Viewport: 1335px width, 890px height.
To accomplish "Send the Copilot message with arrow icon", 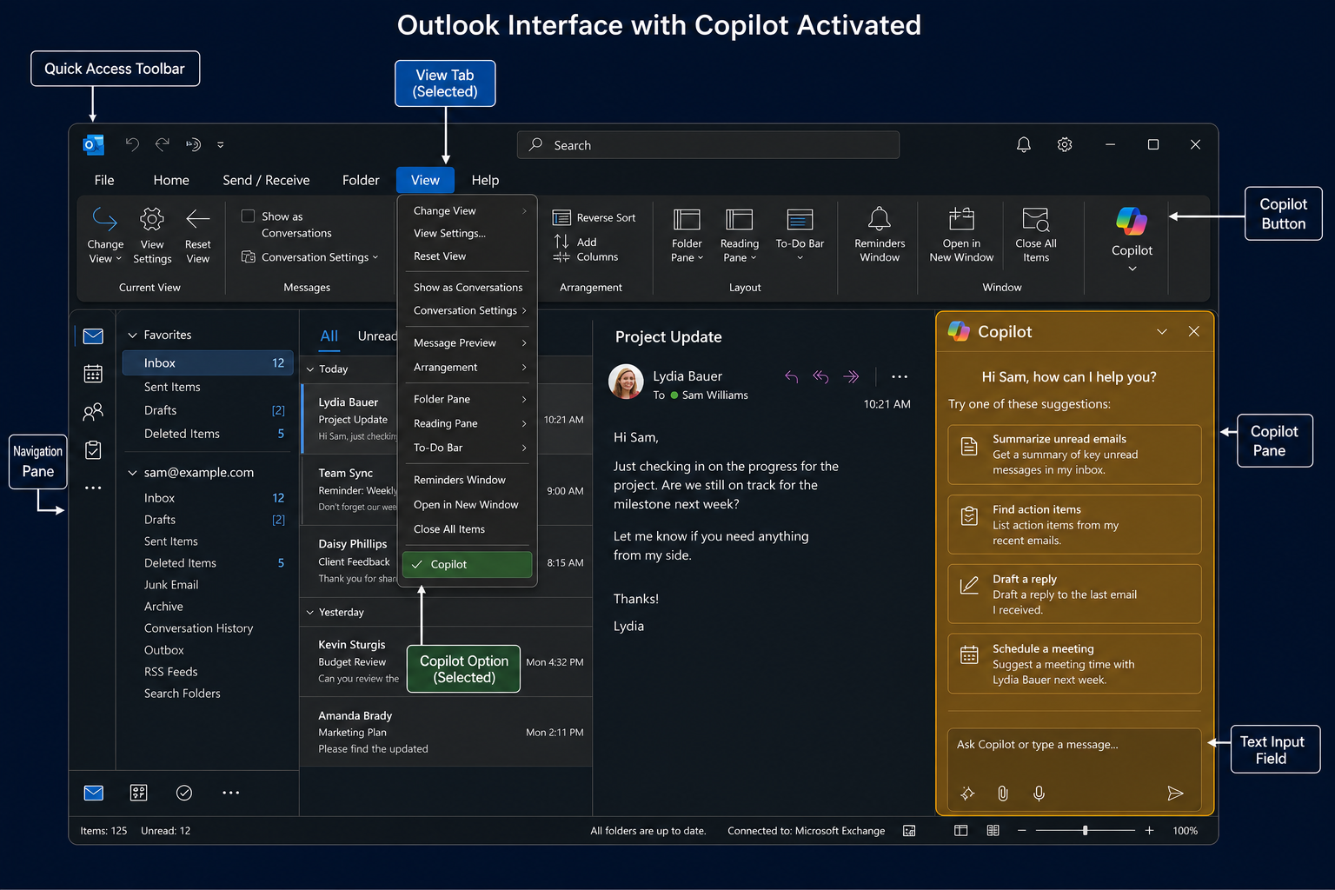I will (1175, 793).
